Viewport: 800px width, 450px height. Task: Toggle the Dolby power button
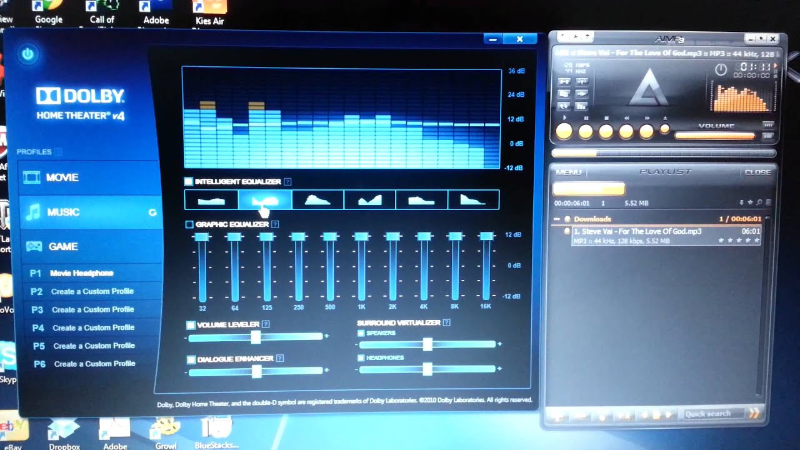point(27,54)
